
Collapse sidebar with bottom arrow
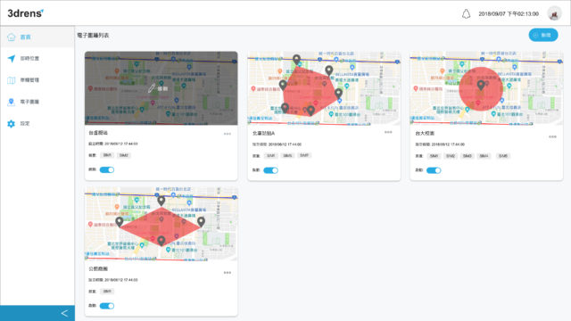point(64,313)
